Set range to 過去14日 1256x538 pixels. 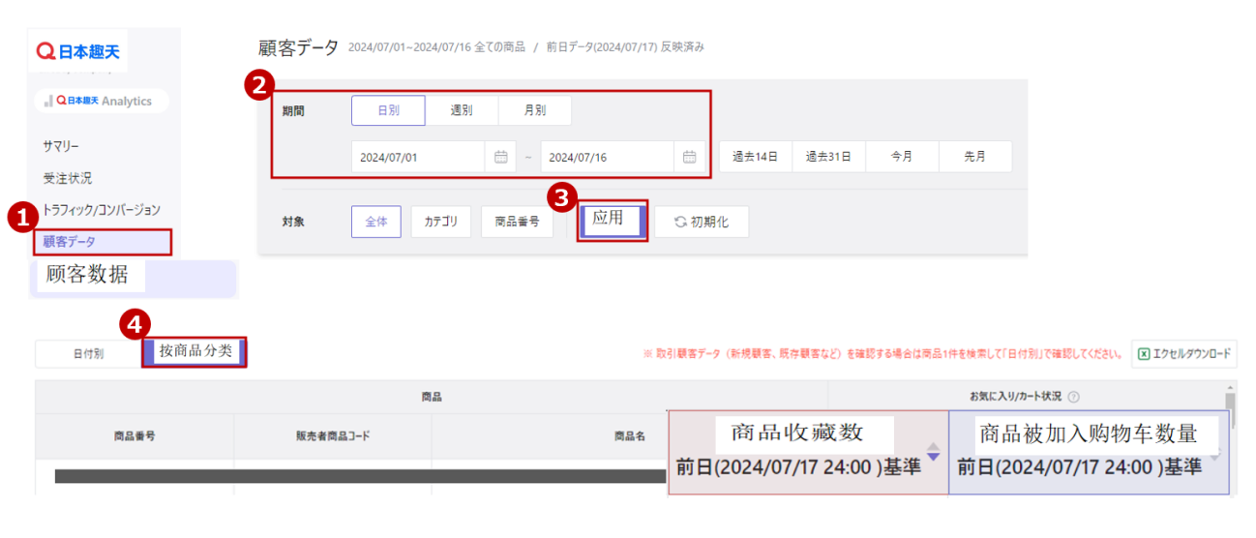coord(755,157)
